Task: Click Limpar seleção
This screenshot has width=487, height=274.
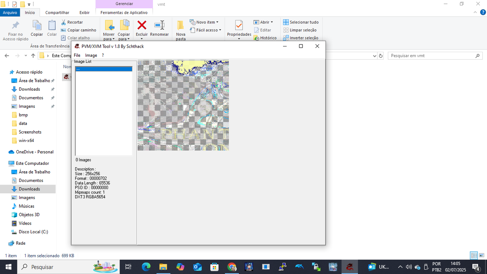Action: click(x=300, y=30)
